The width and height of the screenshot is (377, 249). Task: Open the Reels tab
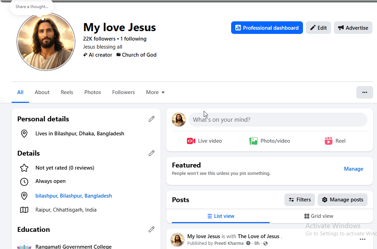67,92
